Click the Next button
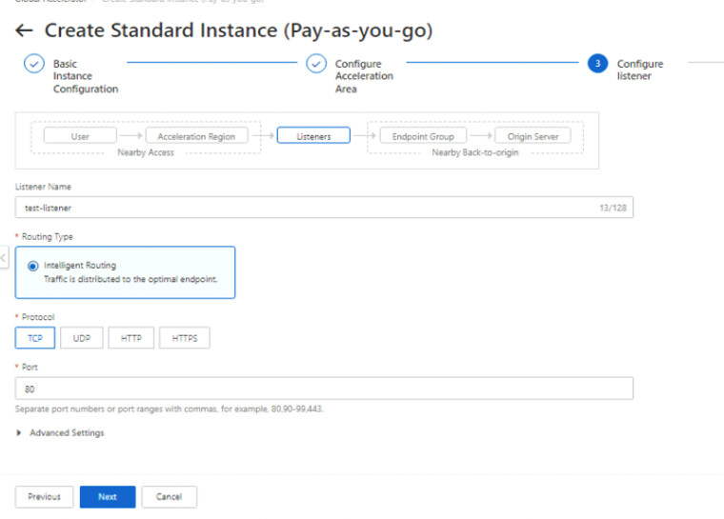Screen dimensions: 724x519 coord(108,497)
